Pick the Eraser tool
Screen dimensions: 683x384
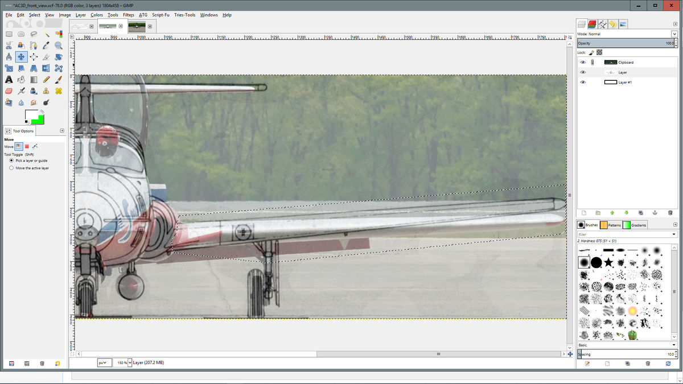click(x=9, y=90)
